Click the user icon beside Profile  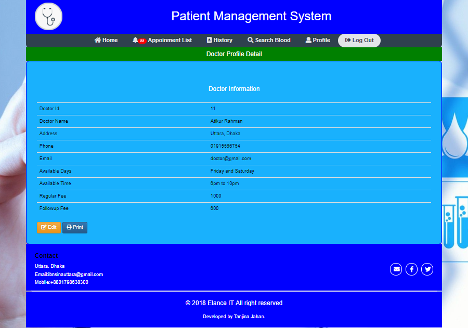tap(308, 40)
